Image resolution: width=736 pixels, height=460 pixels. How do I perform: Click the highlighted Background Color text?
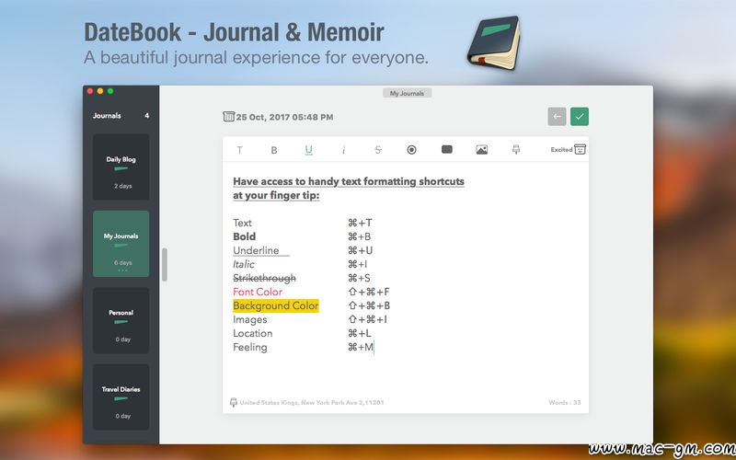pyautogui.click(x=276, y=305)
